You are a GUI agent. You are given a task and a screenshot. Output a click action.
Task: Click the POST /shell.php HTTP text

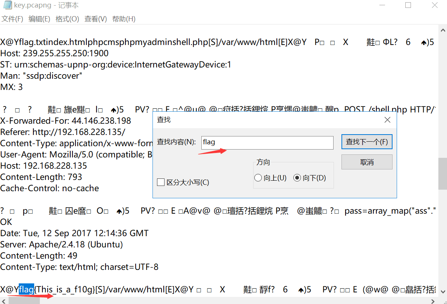click(x=390, y=109)
